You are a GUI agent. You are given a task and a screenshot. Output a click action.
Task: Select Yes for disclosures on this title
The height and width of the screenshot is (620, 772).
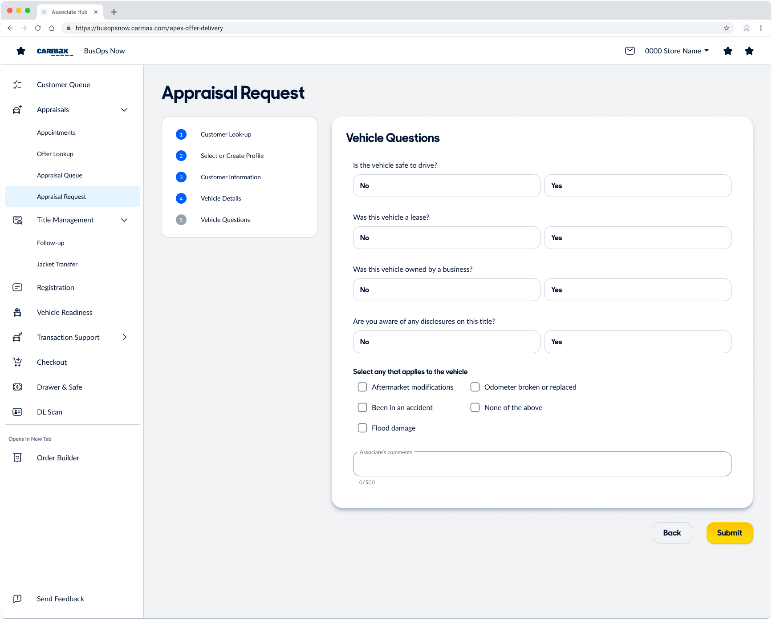tap(638, 342)
